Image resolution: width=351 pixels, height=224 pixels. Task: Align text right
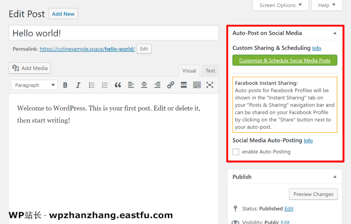pos(157,85)
